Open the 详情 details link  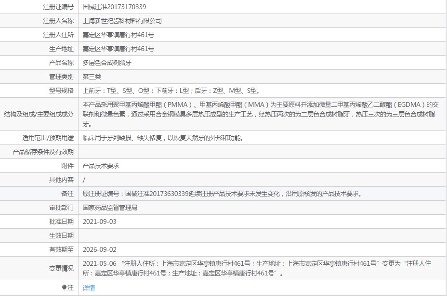pos(89,288)
